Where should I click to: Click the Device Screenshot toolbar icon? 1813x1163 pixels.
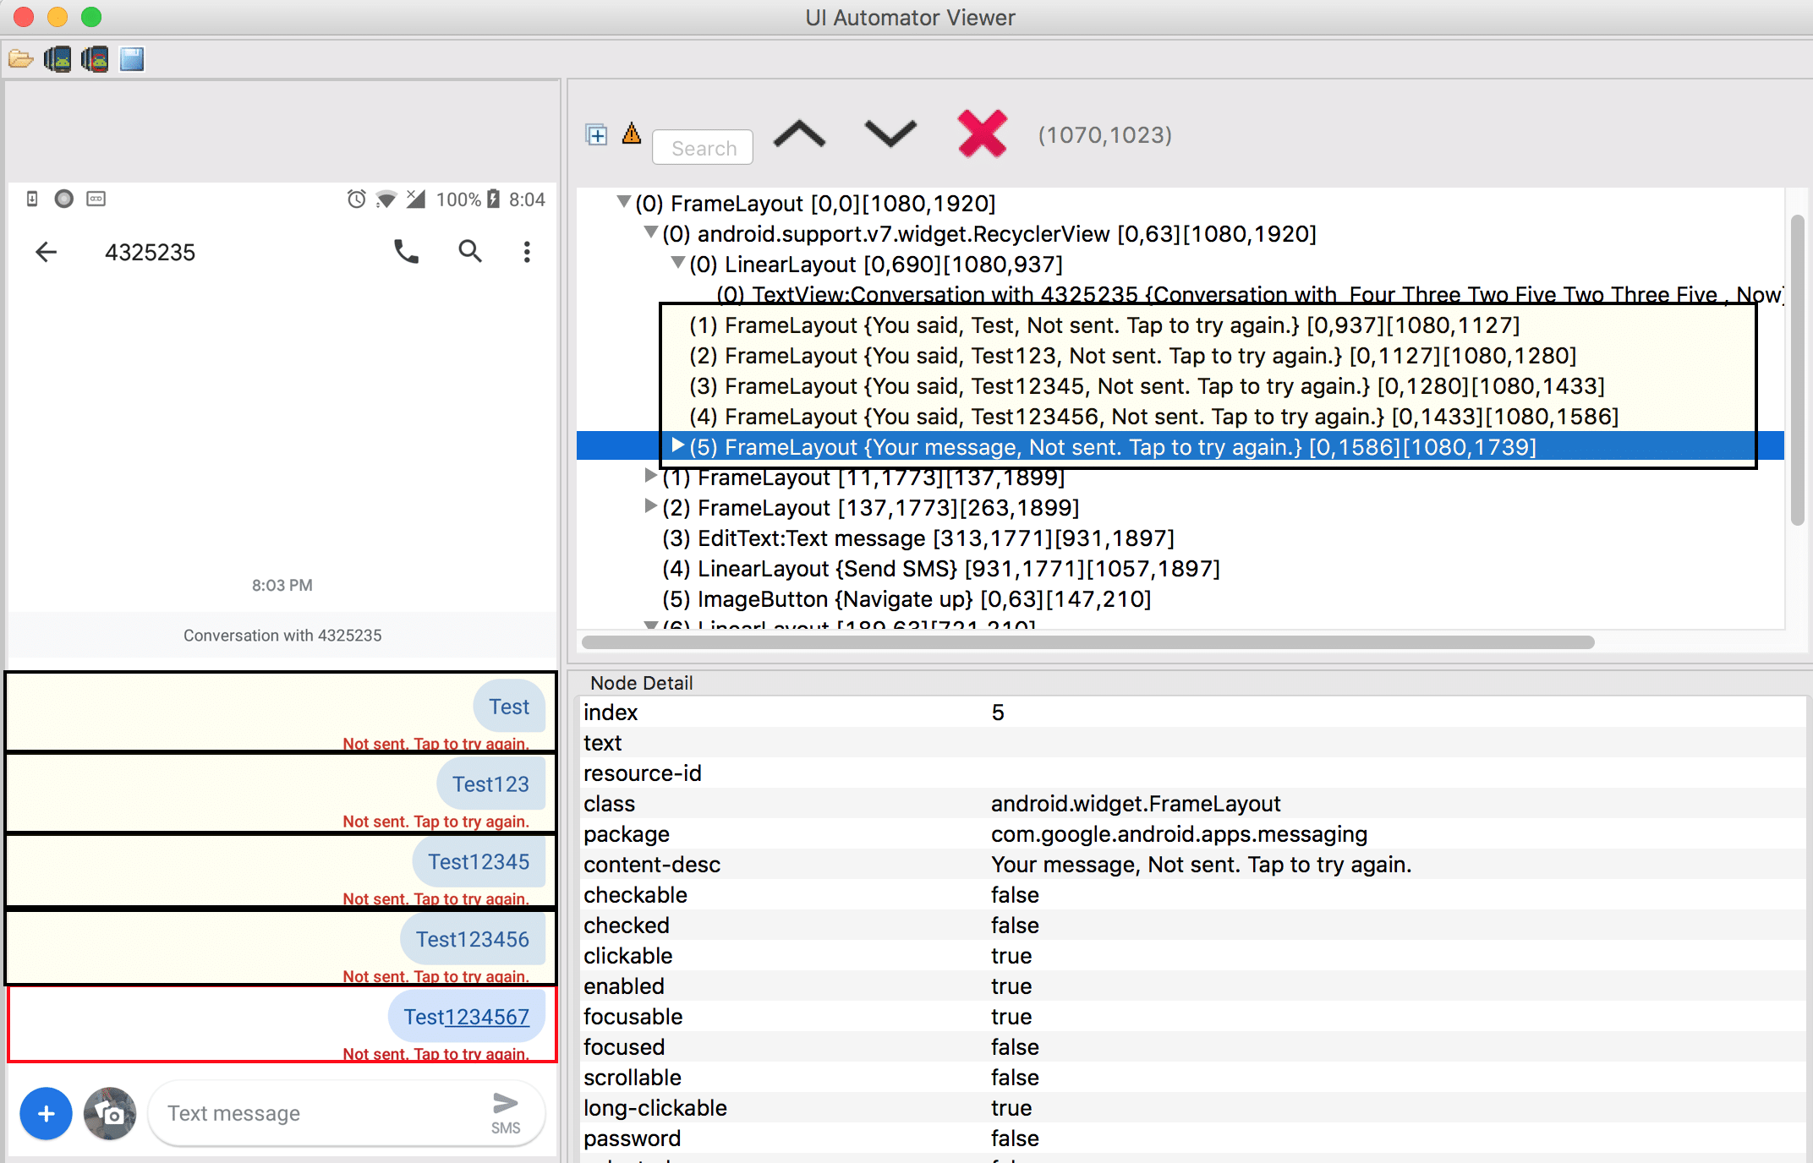point(58,59)
